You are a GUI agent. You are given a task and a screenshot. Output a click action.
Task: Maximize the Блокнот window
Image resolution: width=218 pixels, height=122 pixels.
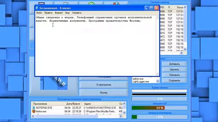click(152, 8)
